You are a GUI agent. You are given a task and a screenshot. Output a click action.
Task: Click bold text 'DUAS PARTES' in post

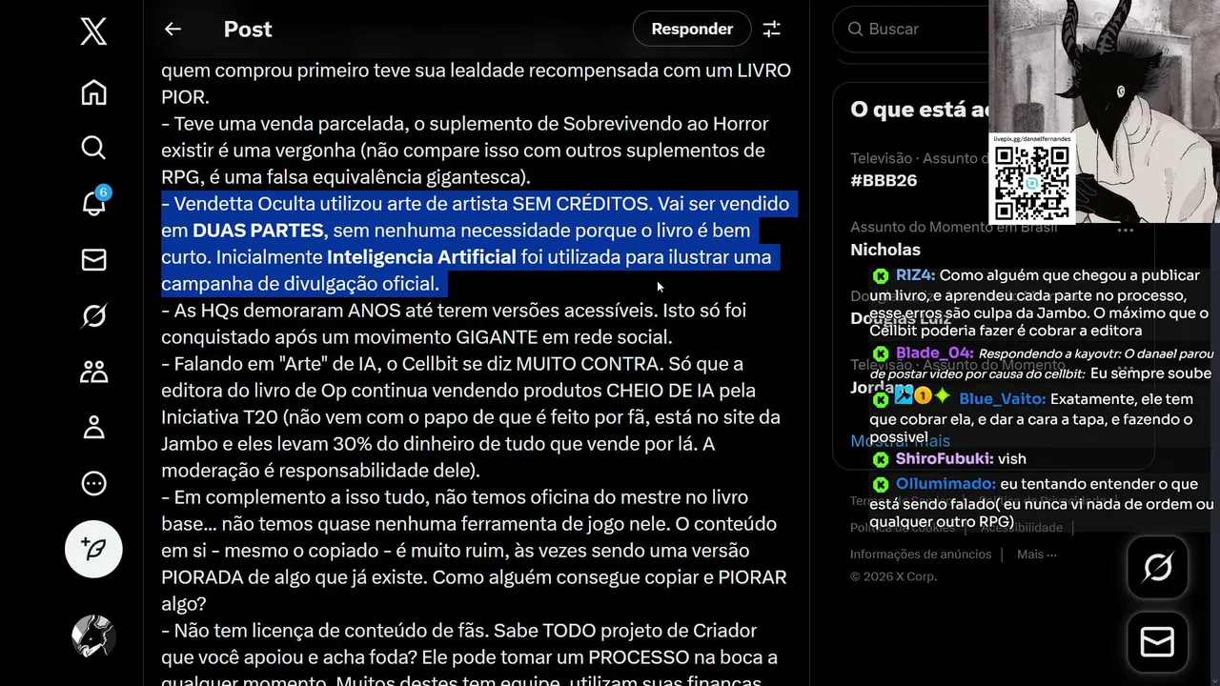click(x=257, y=231)
